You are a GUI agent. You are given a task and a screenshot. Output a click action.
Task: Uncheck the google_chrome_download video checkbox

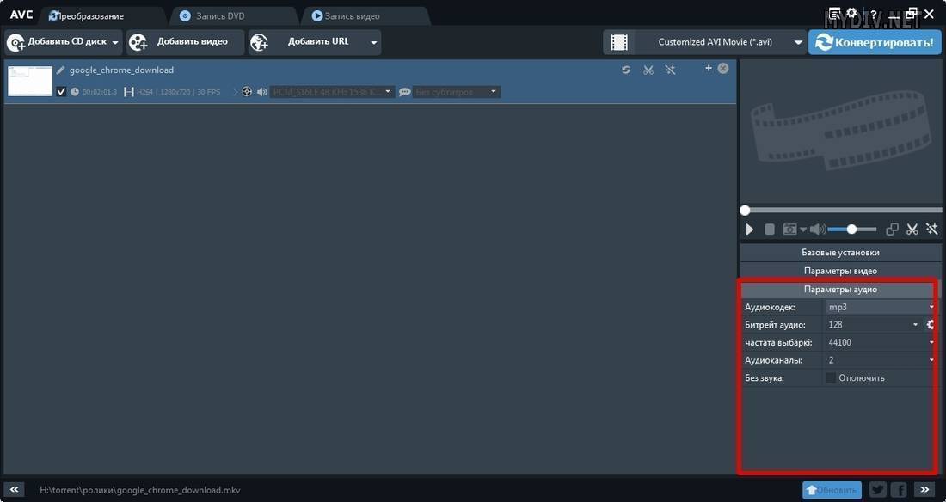pyautogui.click(x=61, y=92)
